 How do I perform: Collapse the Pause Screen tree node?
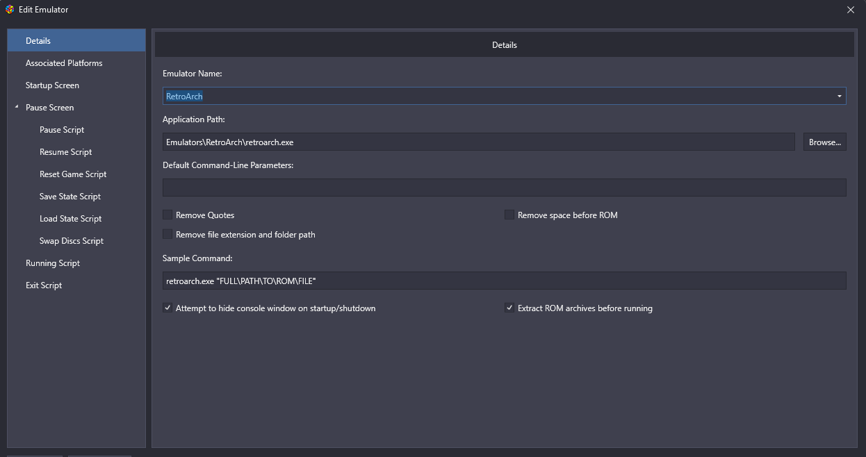[16, 107]
